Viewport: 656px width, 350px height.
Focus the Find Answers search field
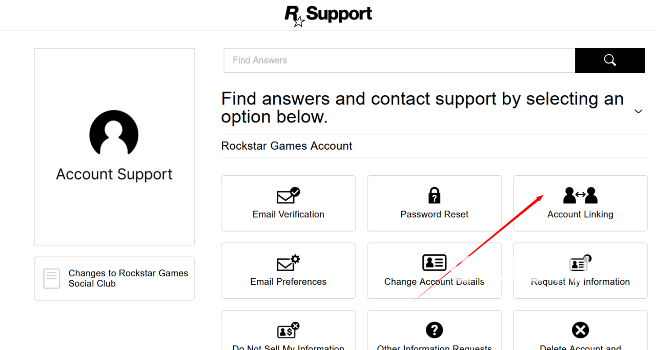point(399,60)
